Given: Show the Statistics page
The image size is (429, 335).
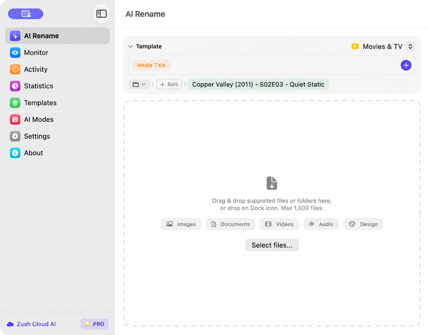Looking at the screenshot, I should 57,86.
